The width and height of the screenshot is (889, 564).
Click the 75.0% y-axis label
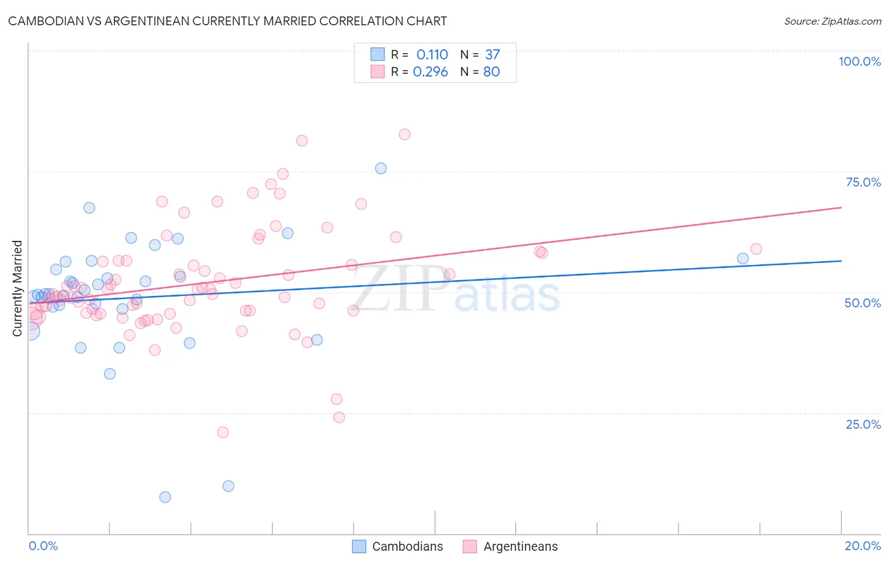[x=863, y=182]
